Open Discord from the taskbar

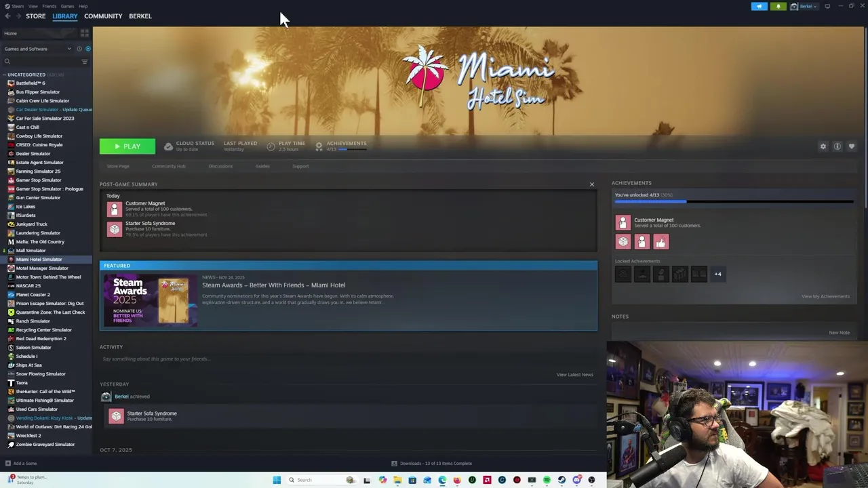coord(576,480)
